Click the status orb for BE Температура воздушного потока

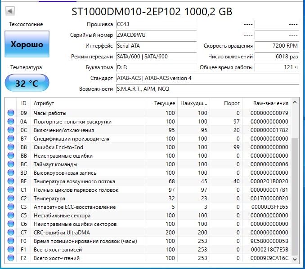[11, 181]
